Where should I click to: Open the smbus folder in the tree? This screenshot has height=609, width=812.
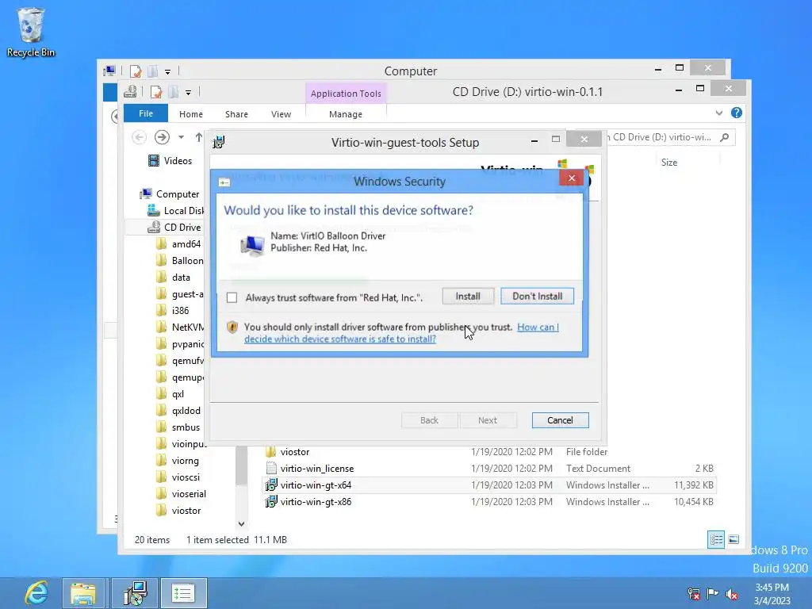(178, 427)
